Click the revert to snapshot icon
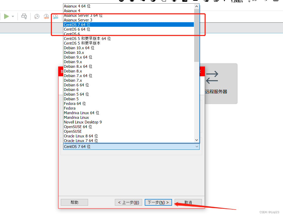 click(46, 16)
